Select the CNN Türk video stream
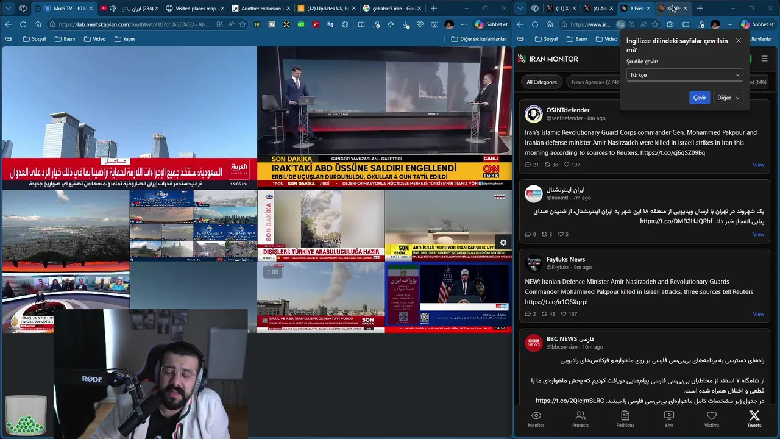The width and height of the screenshot is (780, 439). 385,118
